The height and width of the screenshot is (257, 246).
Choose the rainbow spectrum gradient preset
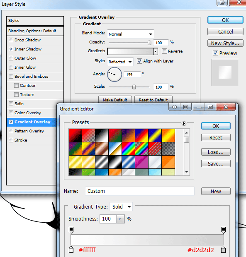click(128, 149)
